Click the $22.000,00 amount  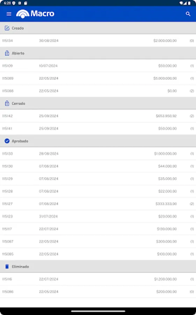167,191
